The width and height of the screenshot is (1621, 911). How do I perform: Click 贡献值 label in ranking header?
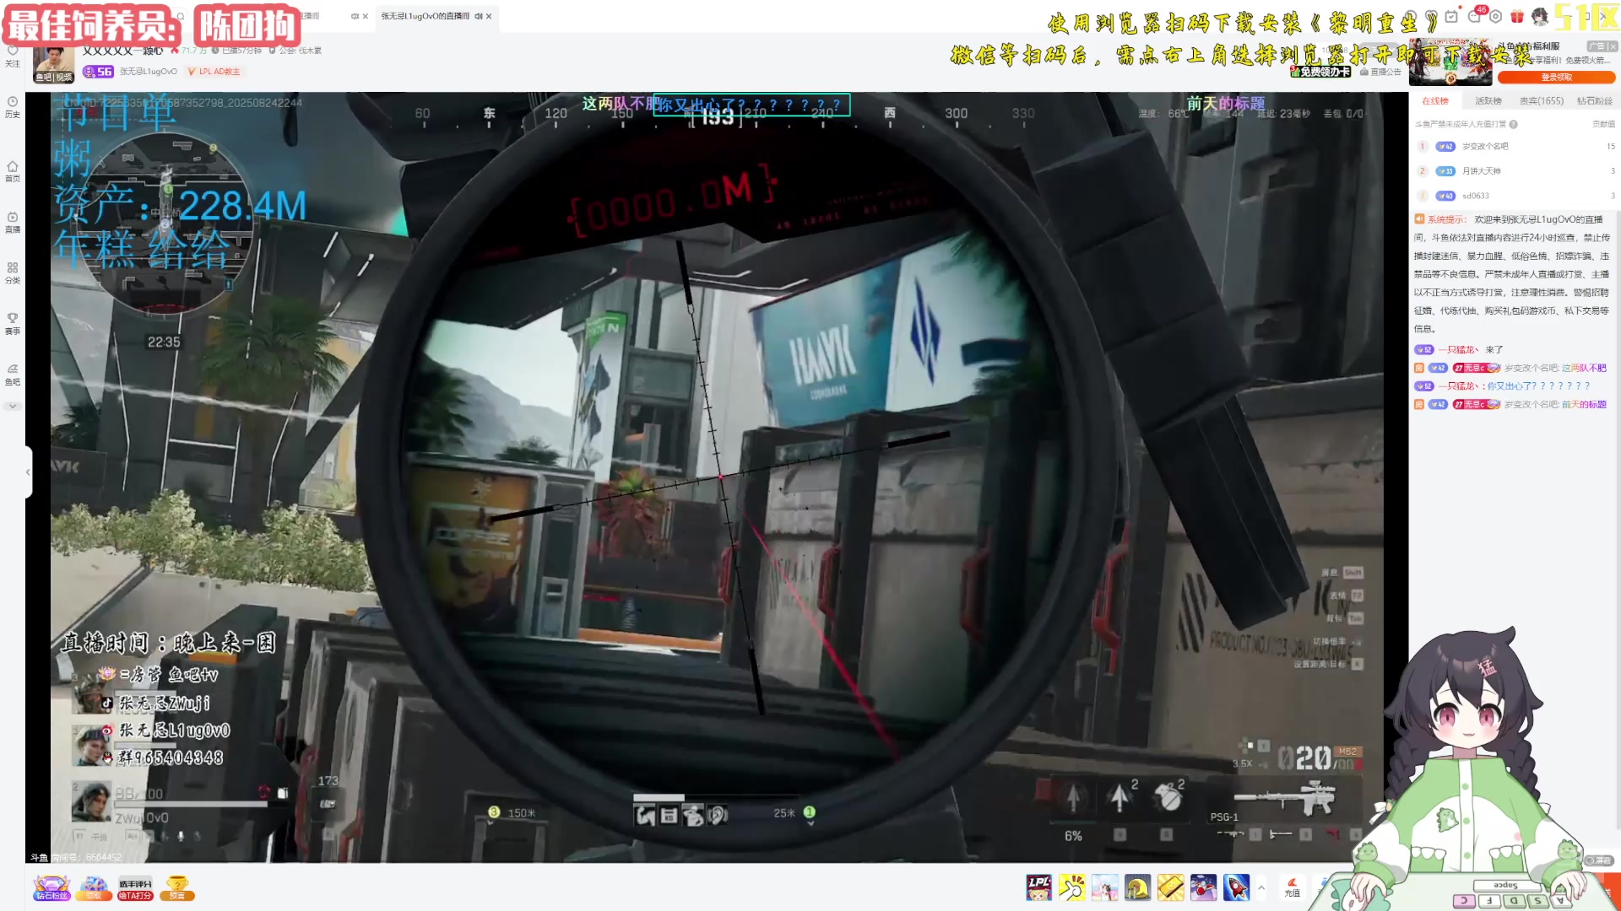coord(1603,124)
